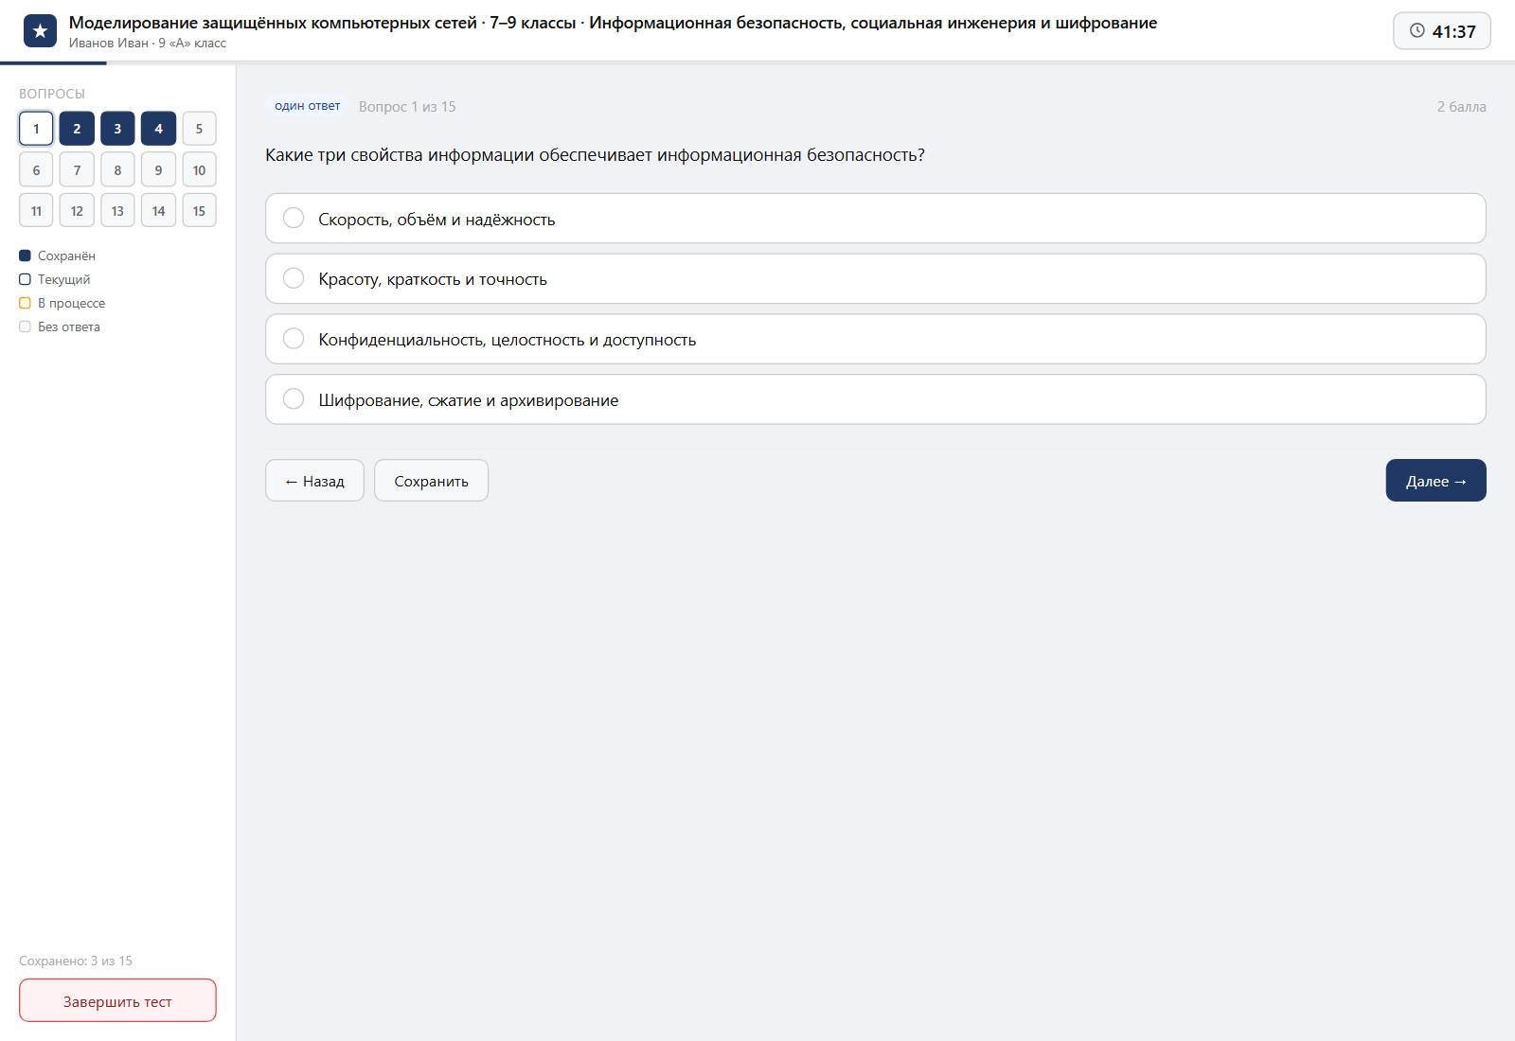1515x1041 pixels.
Task: Select 'Шифрование, сжатие и архивирование' option
Action: (x=875, y=400)
